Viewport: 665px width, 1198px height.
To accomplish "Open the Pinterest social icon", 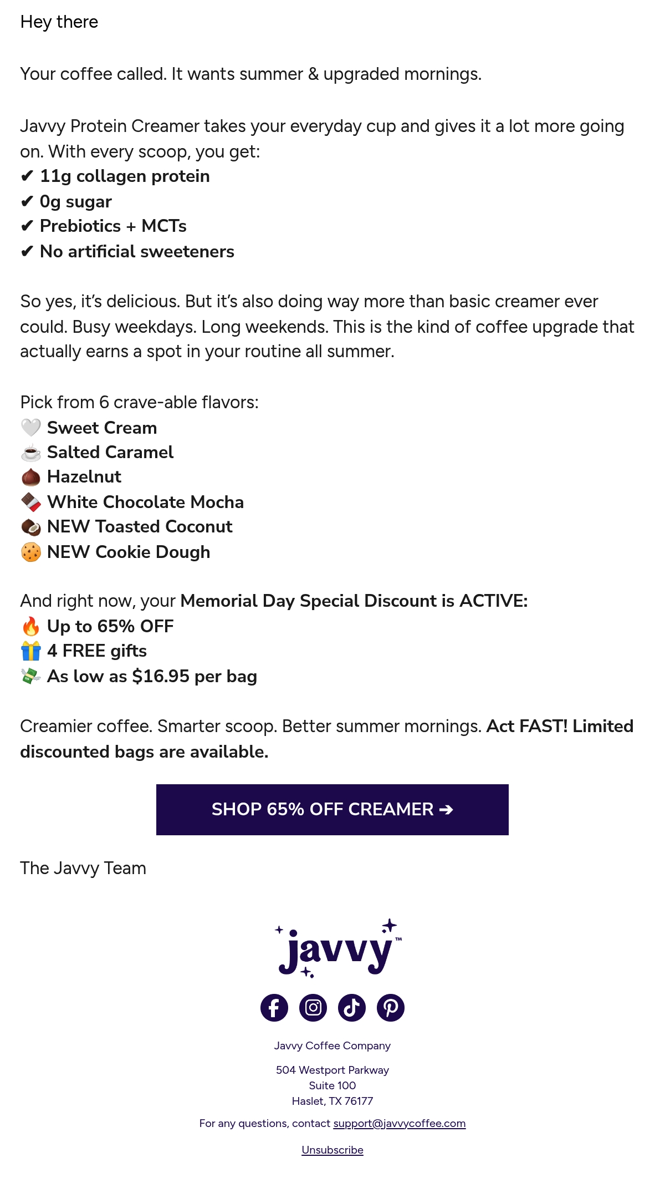I will coord(391,1008).
